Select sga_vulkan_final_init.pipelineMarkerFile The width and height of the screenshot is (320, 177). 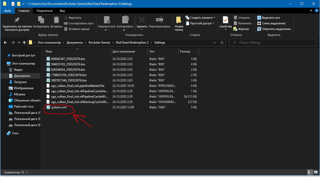point(75,86)
